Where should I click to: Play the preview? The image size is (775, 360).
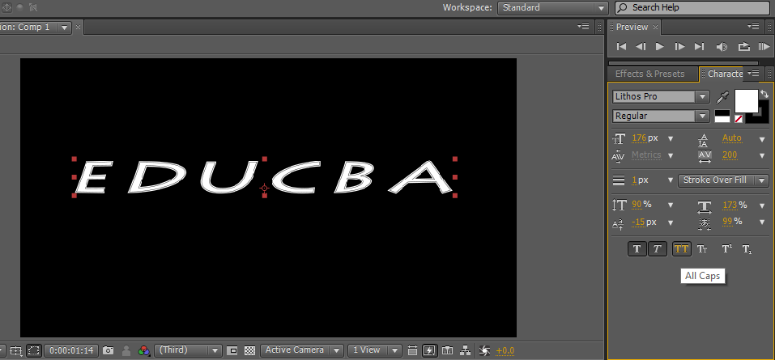coord(659,46)
